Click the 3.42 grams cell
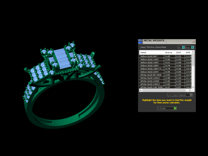This screenshot has width=208, height=156. click(x=169, y=81)
